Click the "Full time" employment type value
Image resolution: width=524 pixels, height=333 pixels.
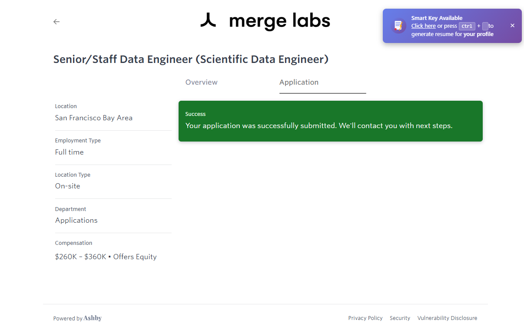pyautogui.click(x=70, y=152)
